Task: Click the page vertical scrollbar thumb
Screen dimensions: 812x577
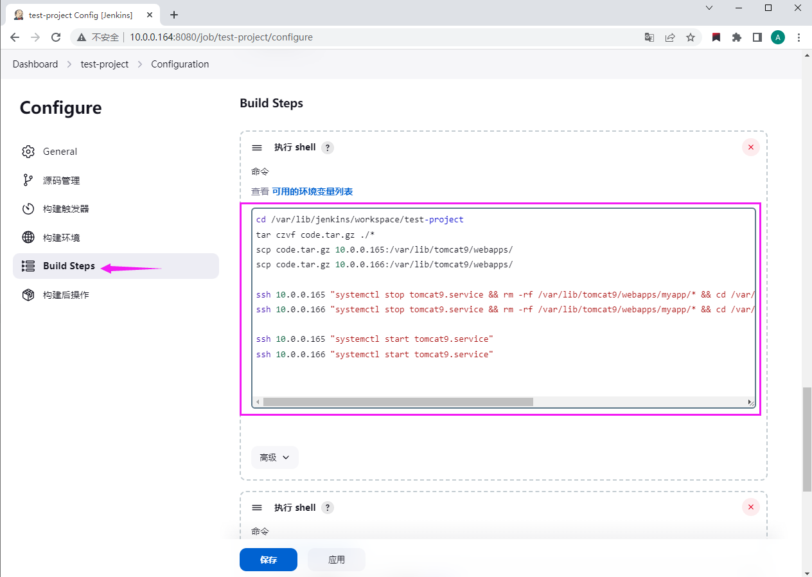Action: coord(807,439)
